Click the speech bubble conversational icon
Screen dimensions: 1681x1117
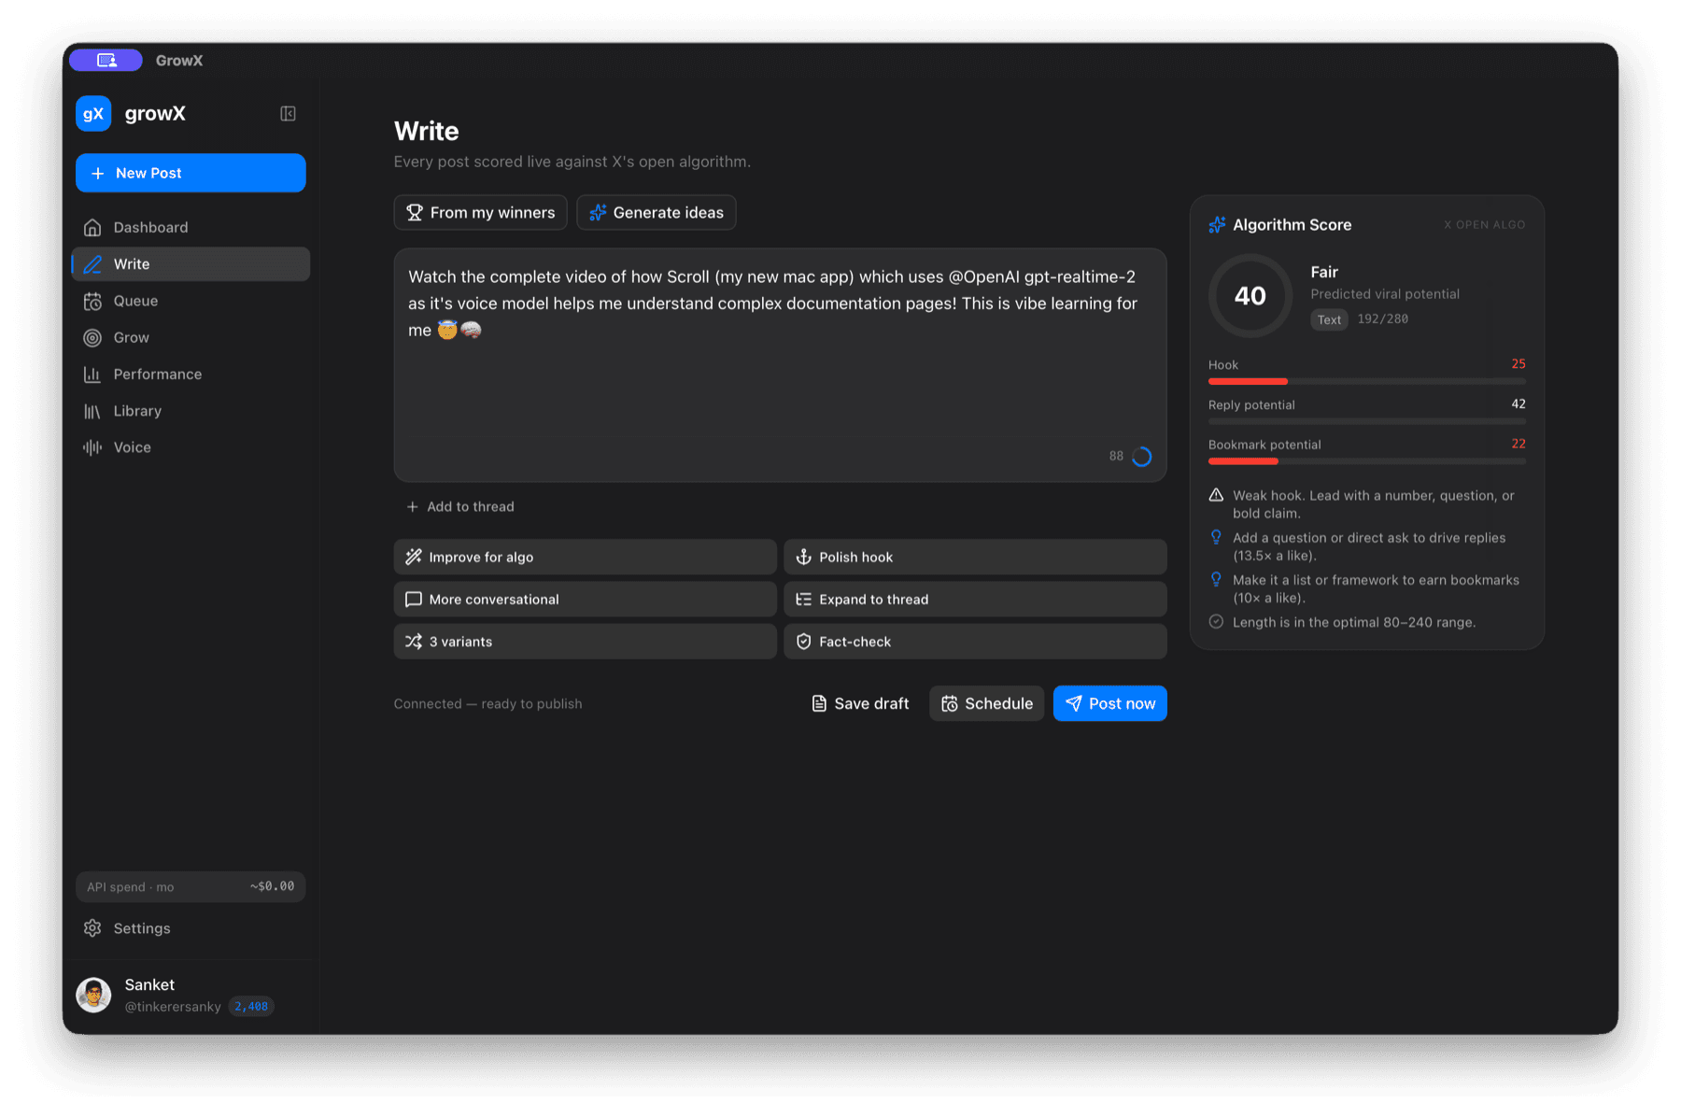pyautogui.click(x=414, y=600)
